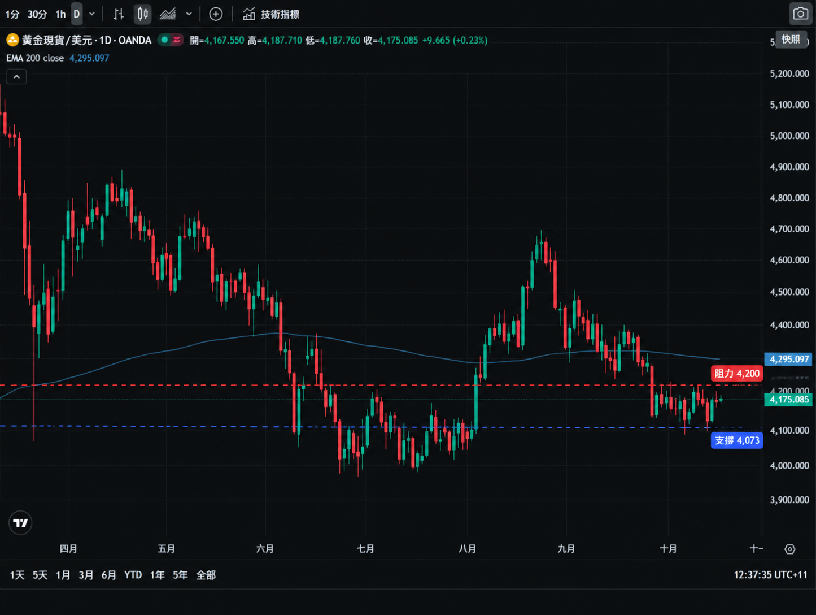The width and height of the screenshot is (816, 615).
Task: Click the red data mode indicator icon
Action: tap(177, 40)
